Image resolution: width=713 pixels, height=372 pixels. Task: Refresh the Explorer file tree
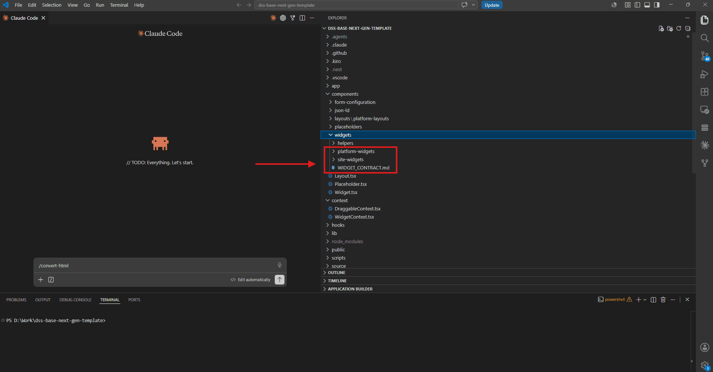[679, 28]
